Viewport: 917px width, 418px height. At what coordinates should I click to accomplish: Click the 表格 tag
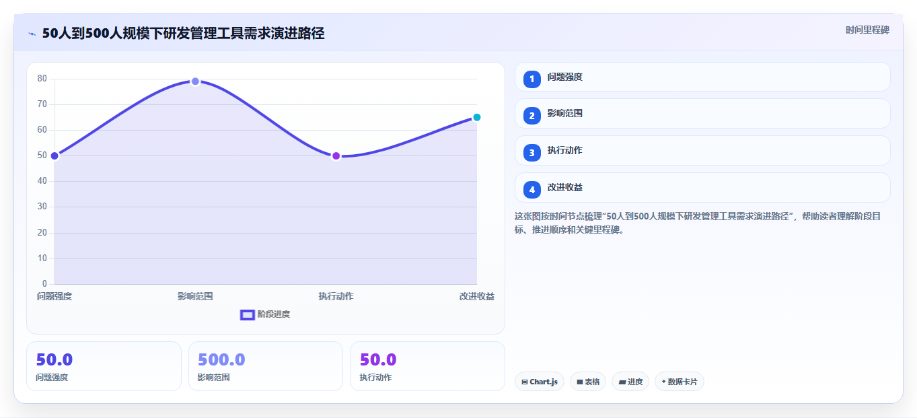[588, 382]
